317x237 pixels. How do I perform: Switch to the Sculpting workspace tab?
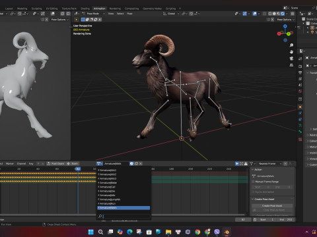pyautogui.click(x=36, y=9)
